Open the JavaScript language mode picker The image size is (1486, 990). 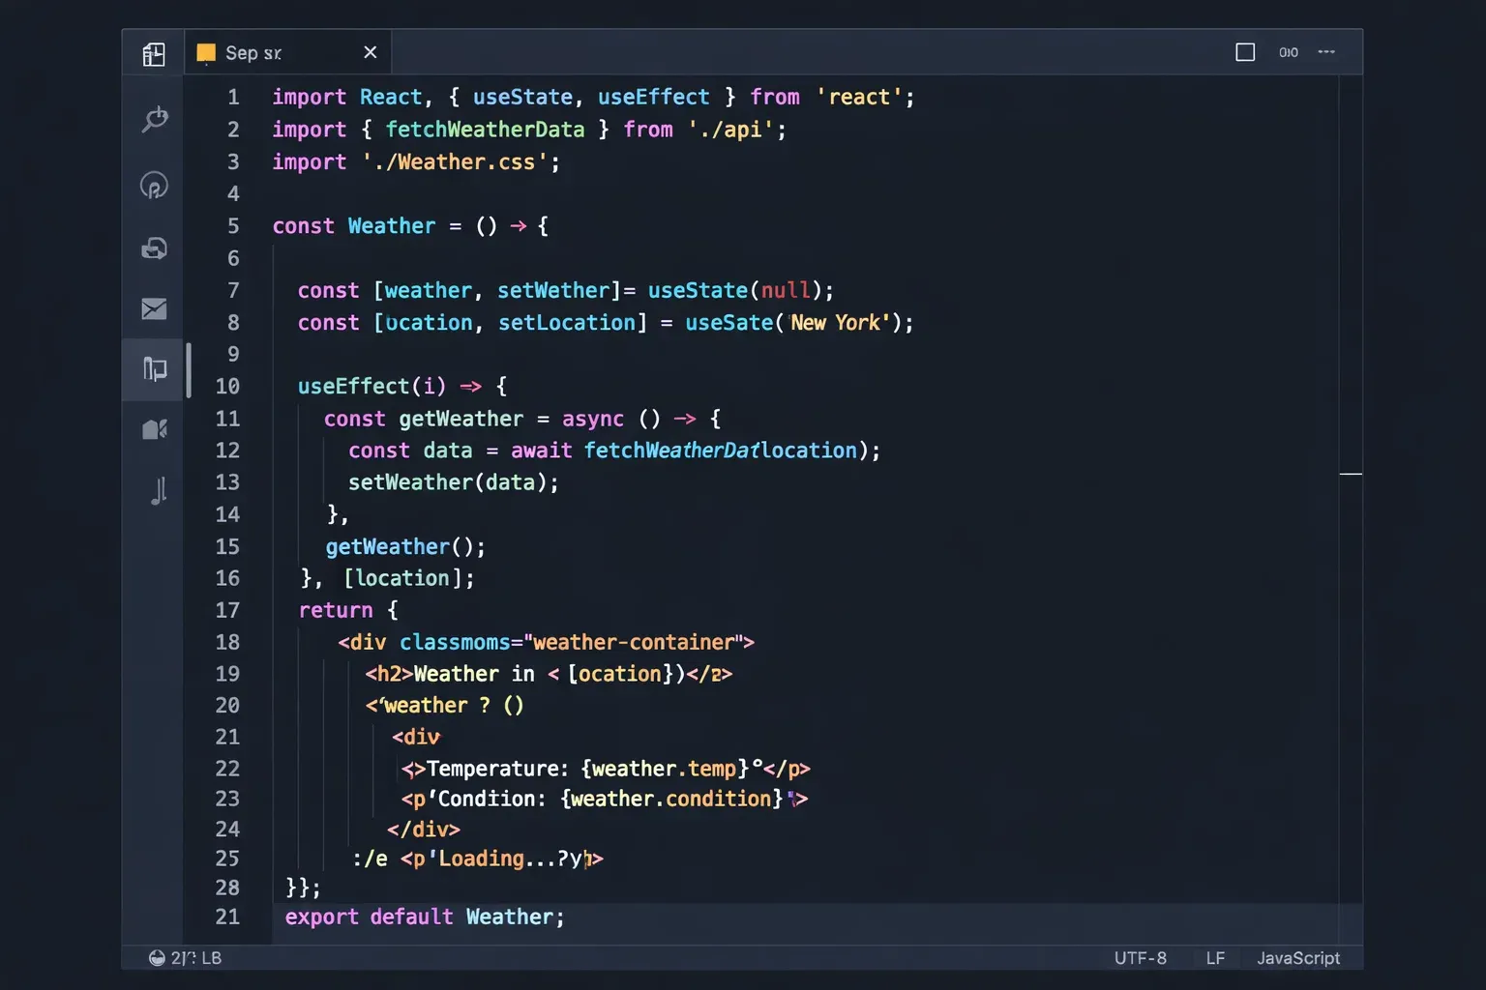[x=1297, y=958]
